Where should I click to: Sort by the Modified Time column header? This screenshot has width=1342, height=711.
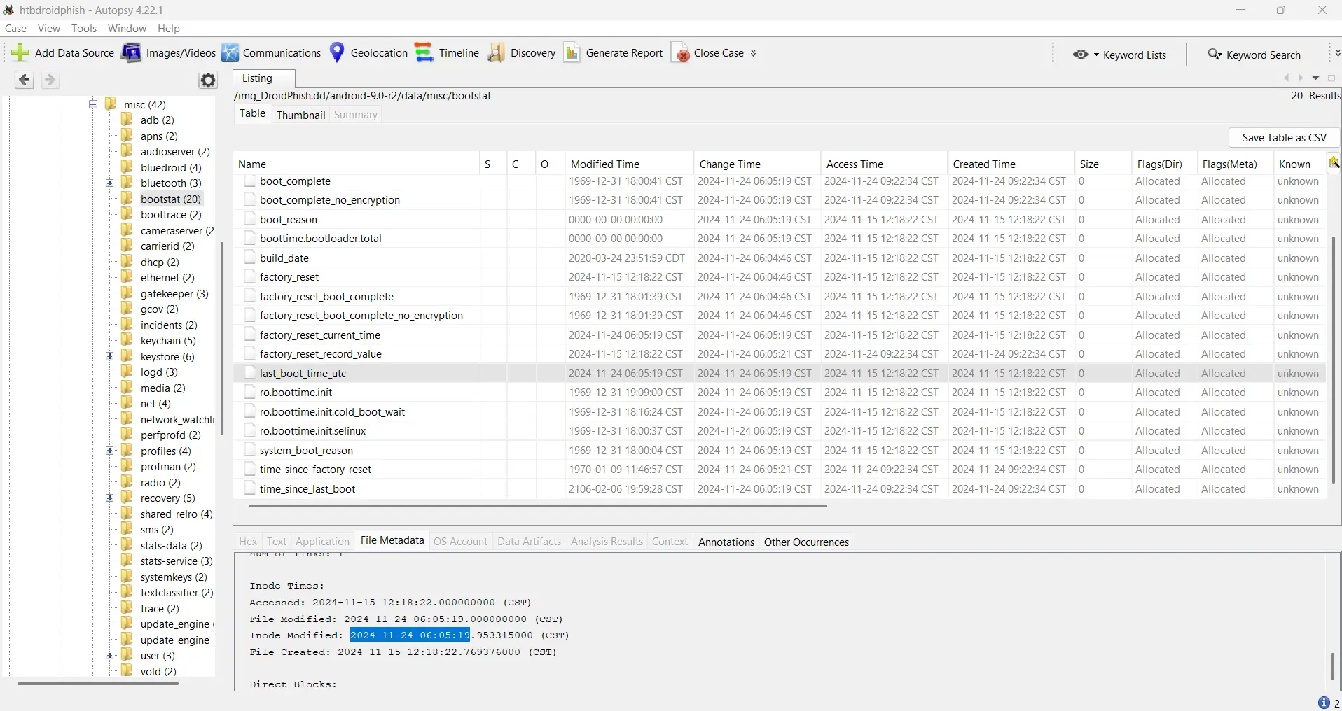628,164
